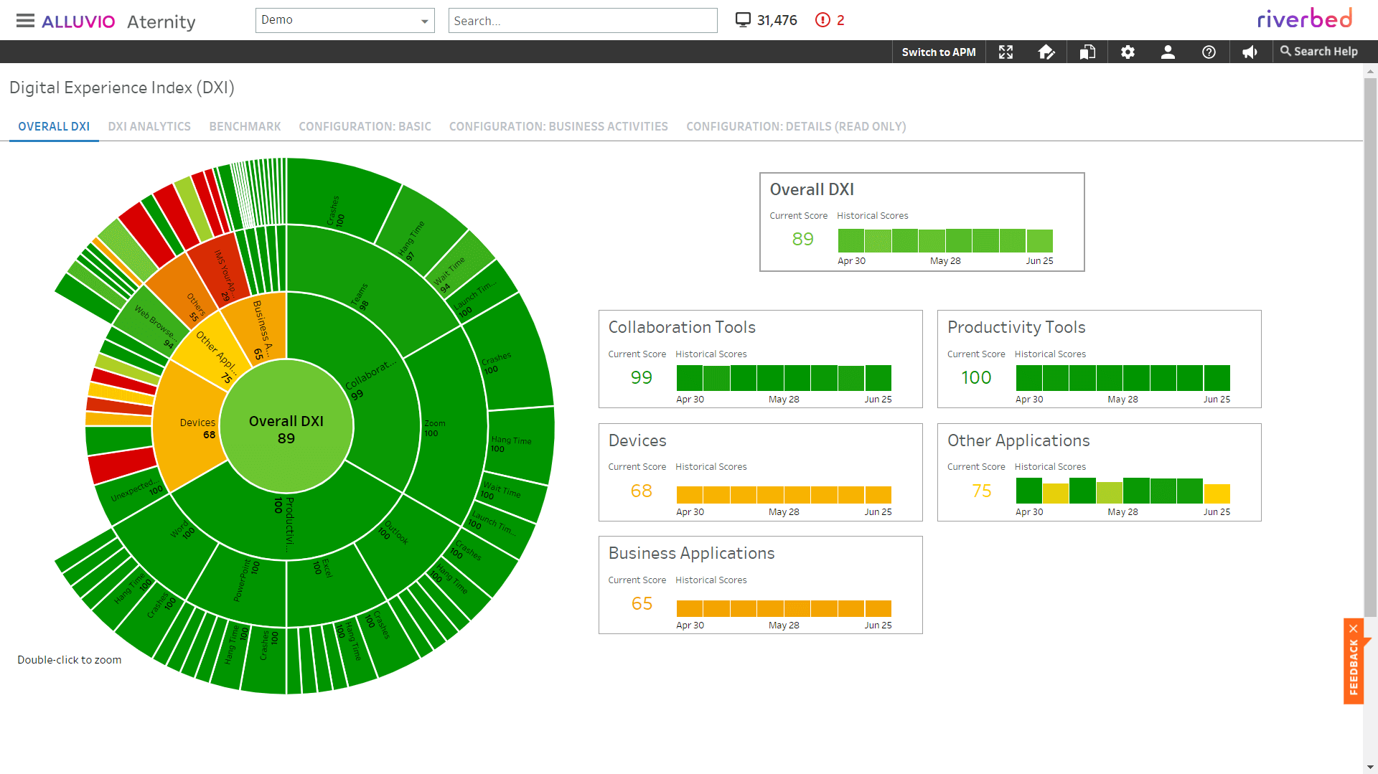This screenshot has width=1378, height=774.
Task: Click the Switch to APM button
Action: point(939,52)
